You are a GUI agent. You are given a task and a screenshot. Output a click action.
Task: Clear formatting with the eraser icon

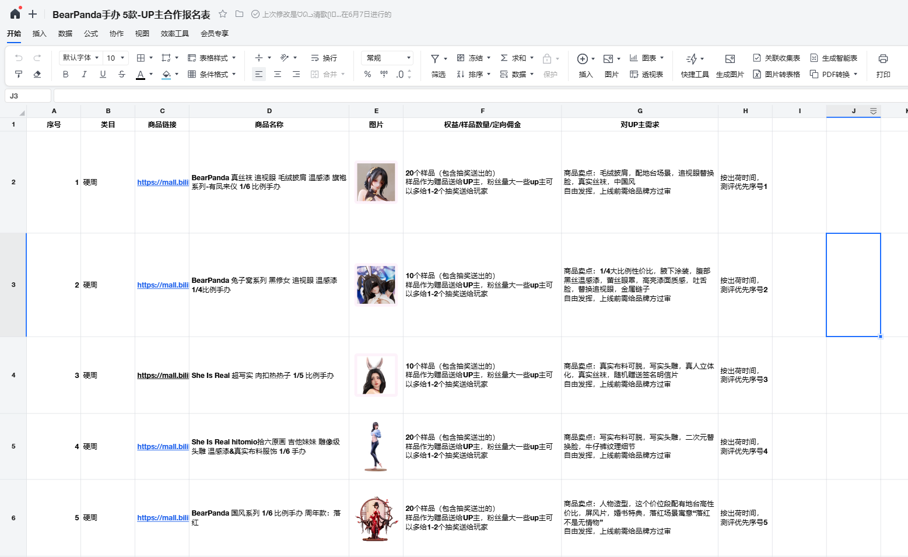[x=37, y=74]
